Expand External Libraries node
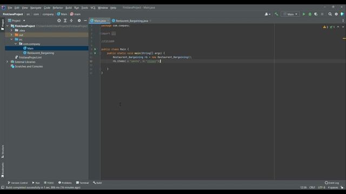The height and width of the screenshot is (194, 346). point(8,62)
